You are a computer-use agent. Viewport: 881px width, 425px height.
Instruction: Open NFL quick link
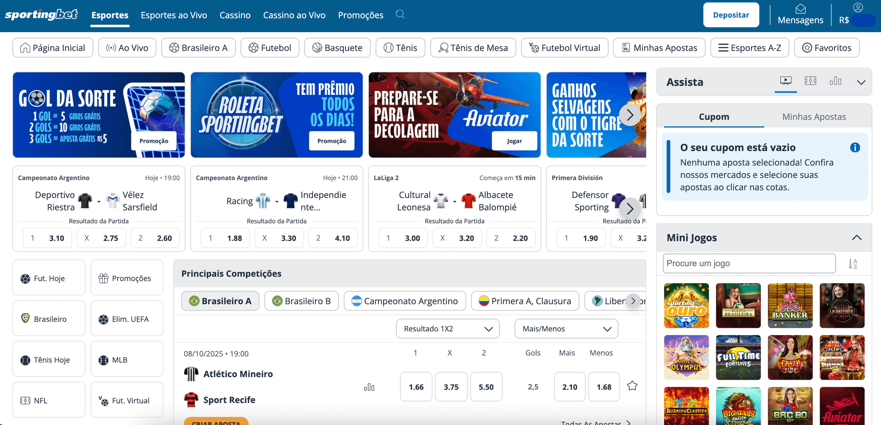point(49,400)
